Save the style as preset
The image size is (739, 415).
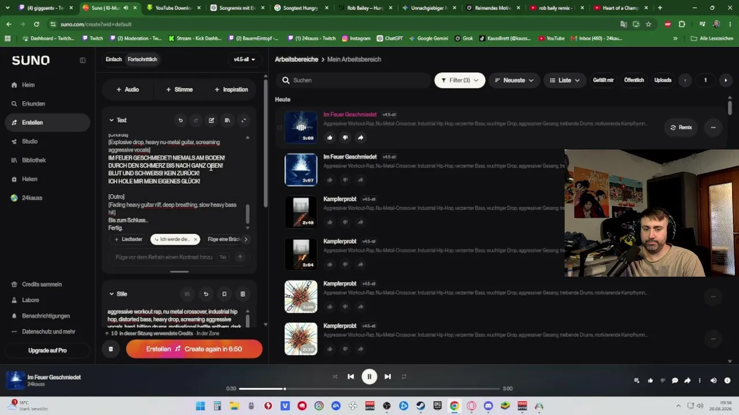pos(224,294)
